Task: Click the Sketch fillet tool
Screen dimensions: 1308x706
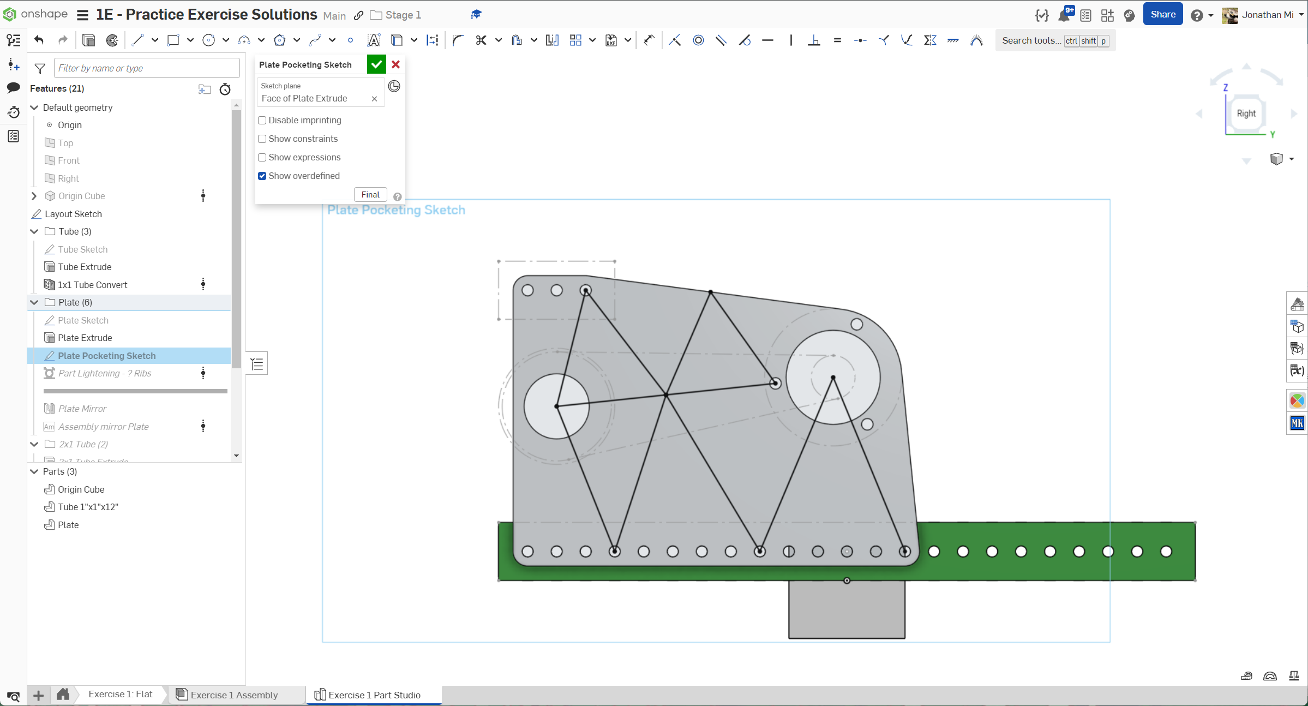Action: (458, 40)
